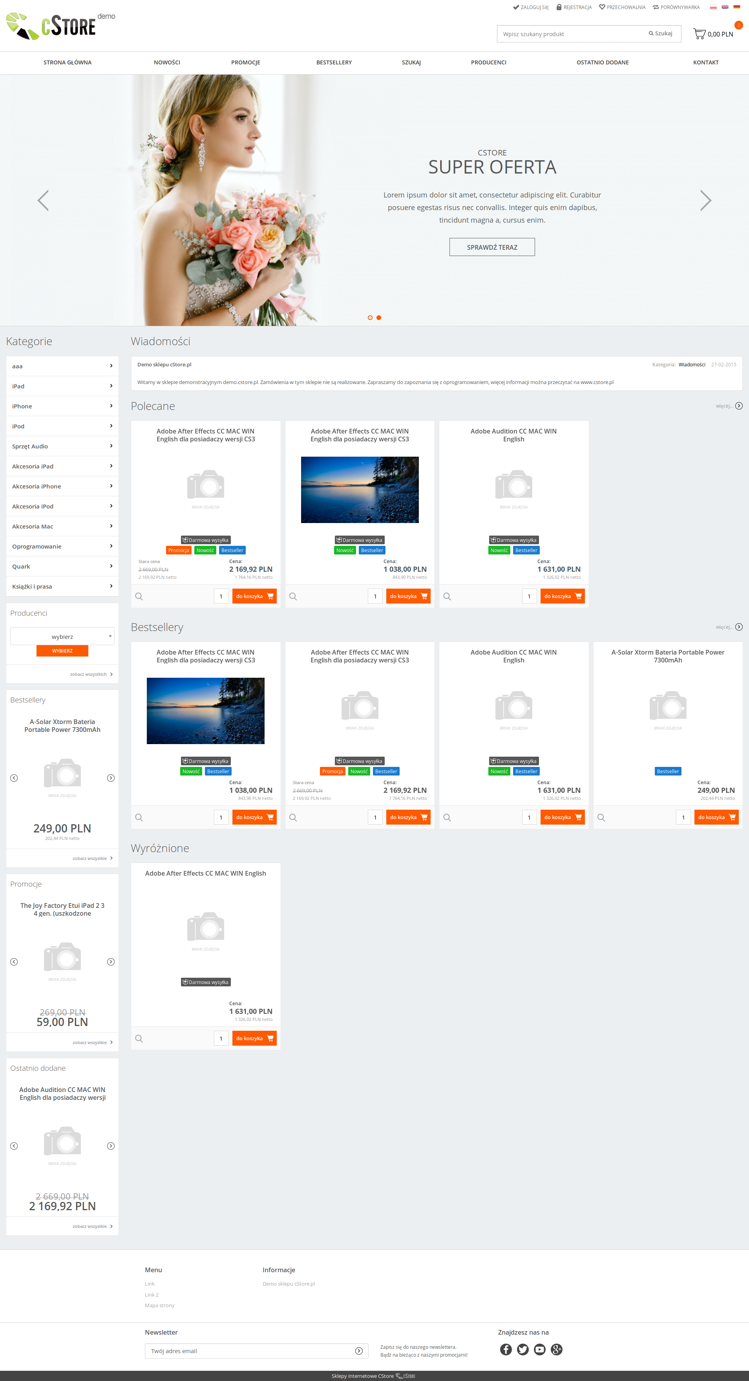
Task: Click magnifier on Polecane Adobe Audition card
Action: point(447,596)
